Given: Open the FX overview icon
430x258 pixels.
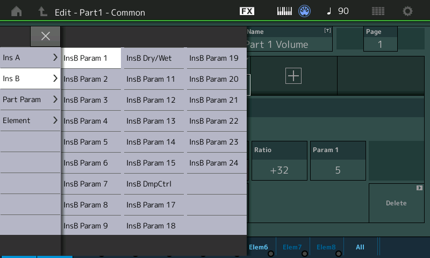Looking at the screenshot, I should [247, 11].
